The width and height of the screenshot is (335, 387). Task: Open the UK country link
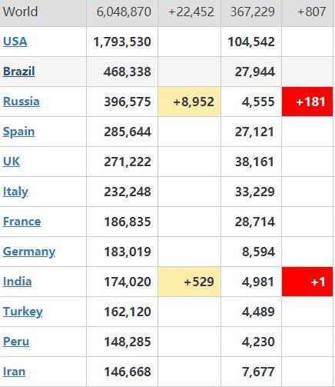(x=12, y=162)
